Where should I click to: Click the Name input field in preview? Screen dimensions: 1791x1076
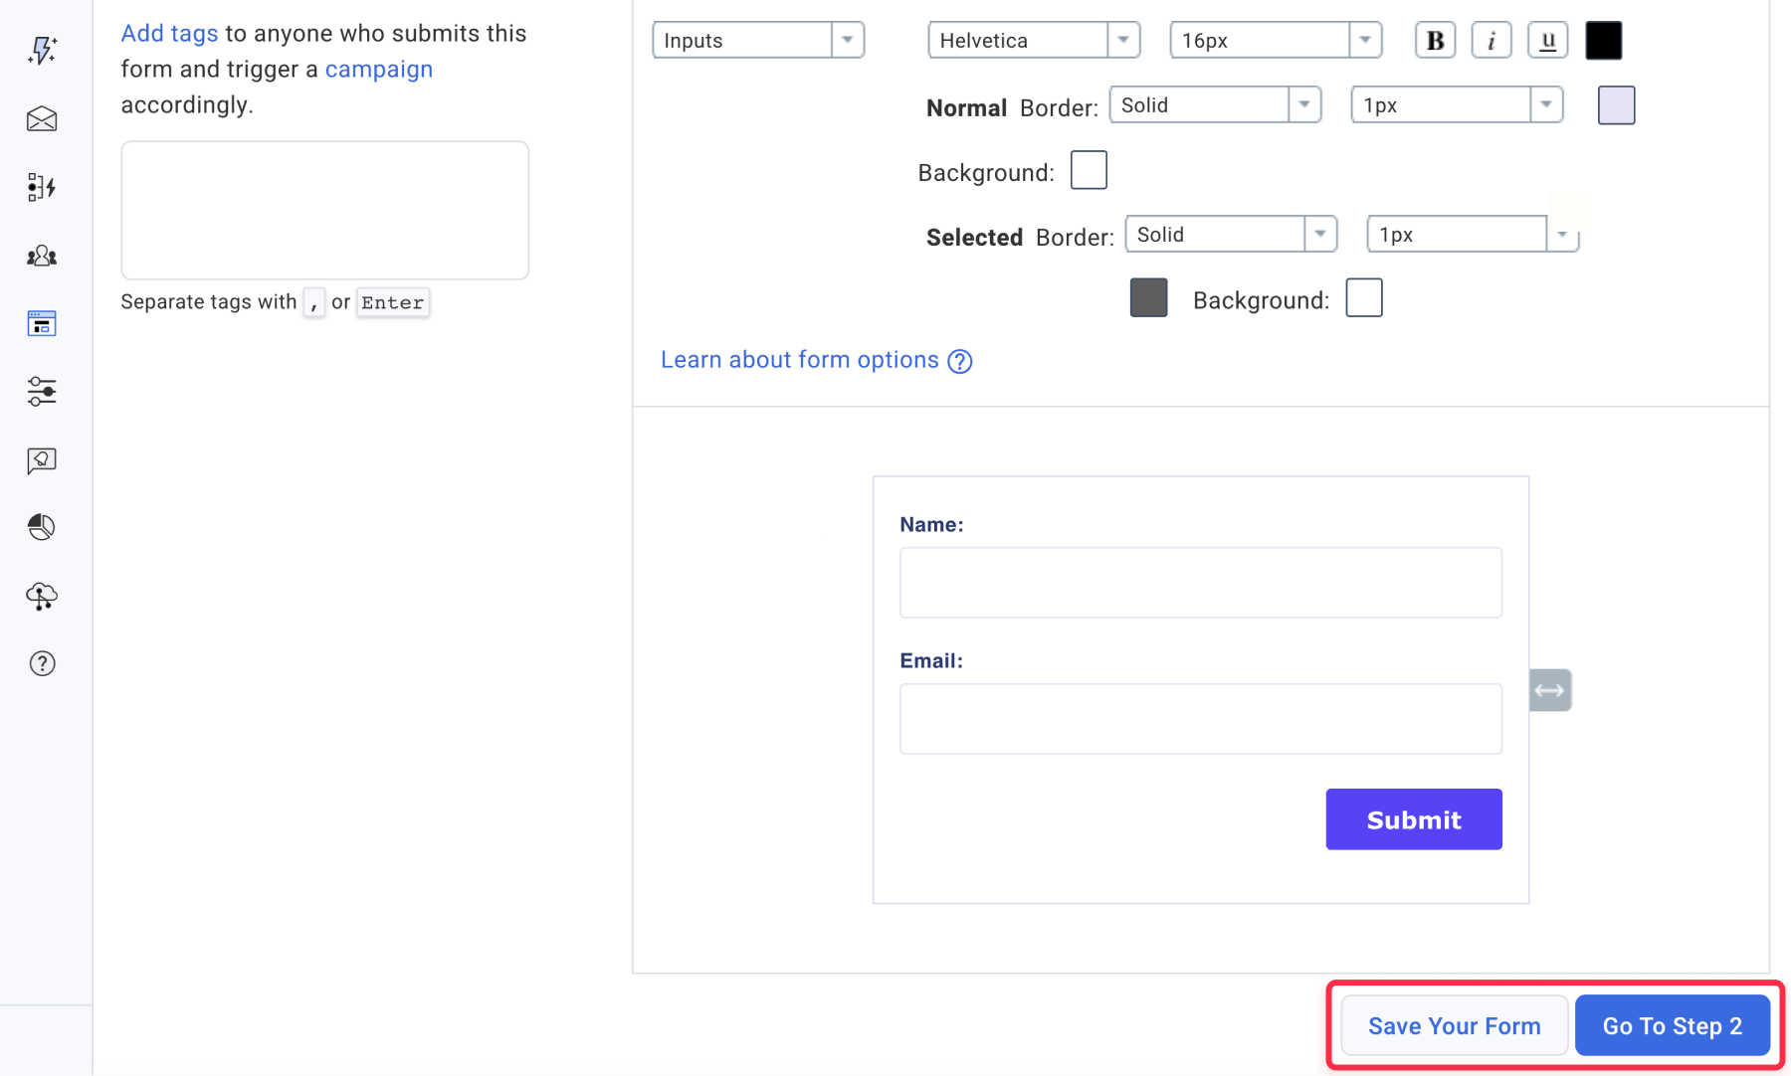[1201, 583]
